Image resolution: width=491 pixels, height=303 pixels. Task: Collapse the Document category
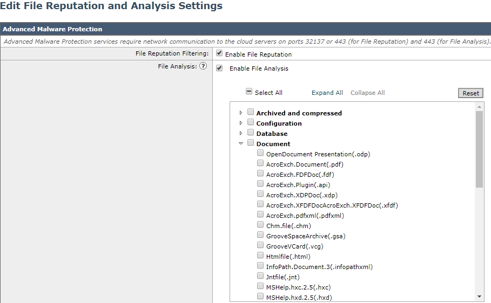point(241,143)
